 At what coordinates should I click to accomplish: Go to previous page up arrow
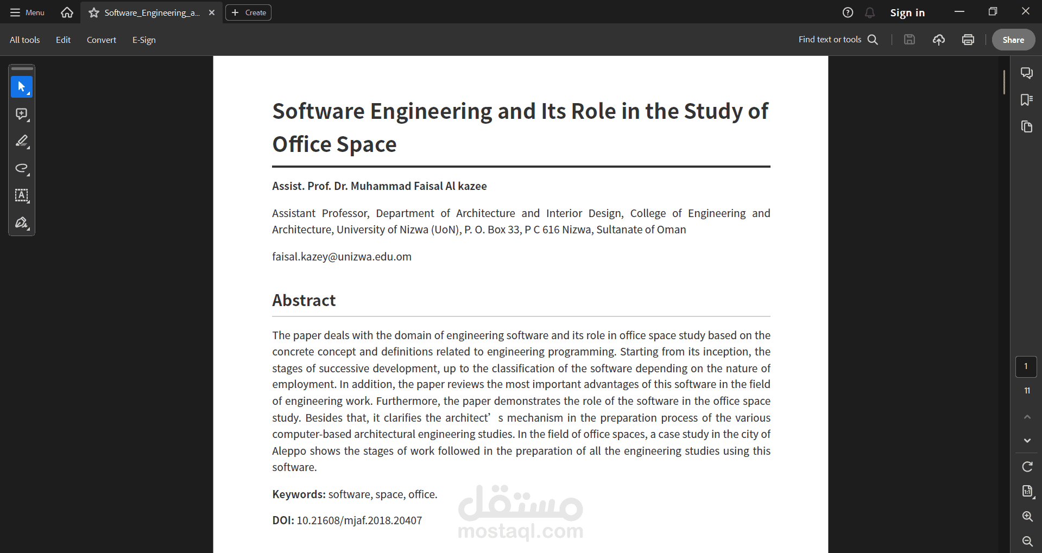[x=1027, y=417]
